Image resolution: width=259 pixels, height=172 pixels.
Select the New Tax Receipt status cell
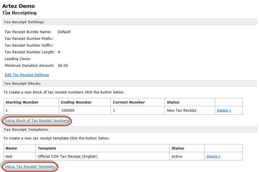point(182,111)
